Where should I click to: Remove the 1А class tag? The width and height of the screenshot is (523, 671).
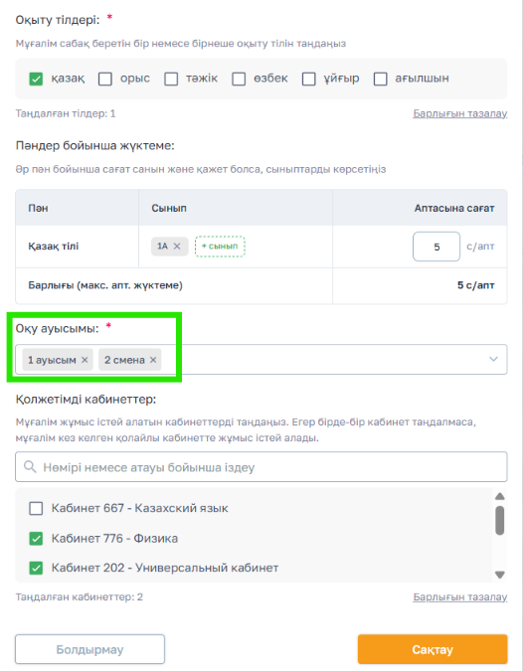[177, 247]
